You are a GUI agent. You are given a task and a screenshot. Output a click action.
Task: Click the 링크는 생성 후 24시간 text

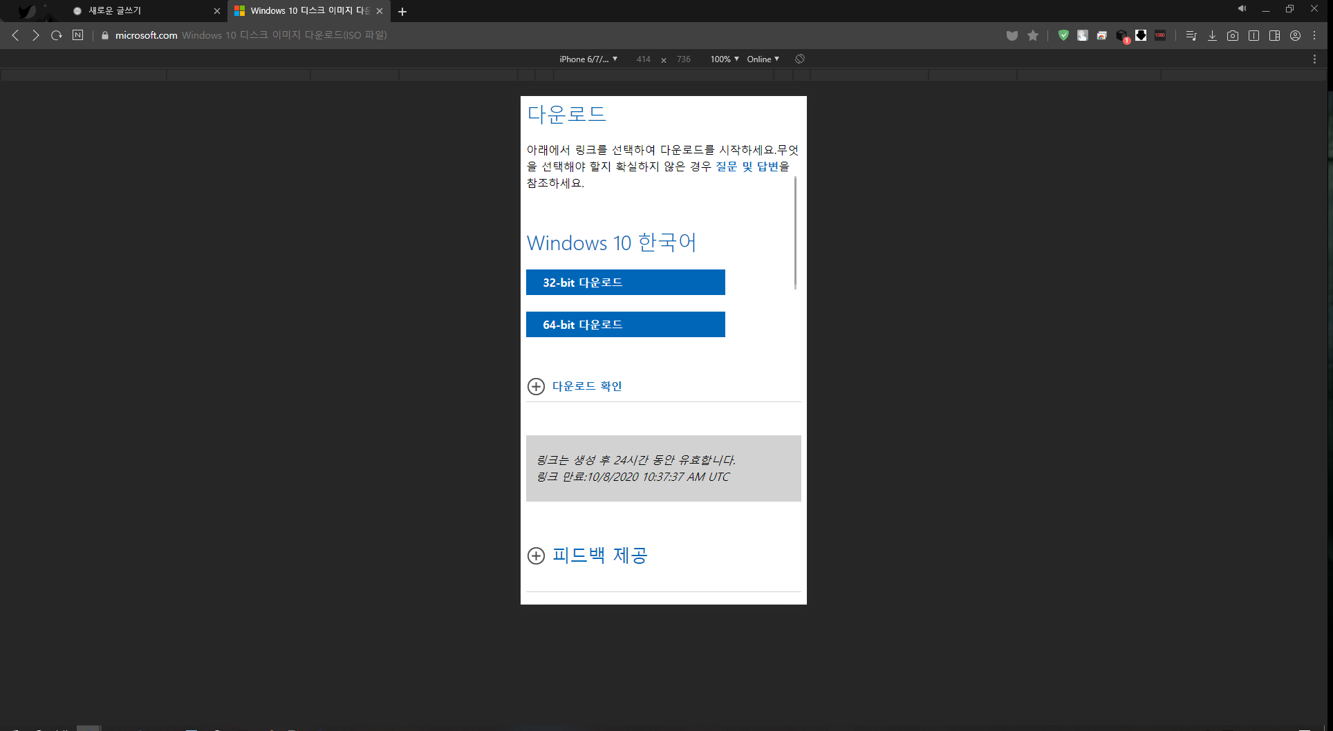pyautogui.click(x=636, y=460)
